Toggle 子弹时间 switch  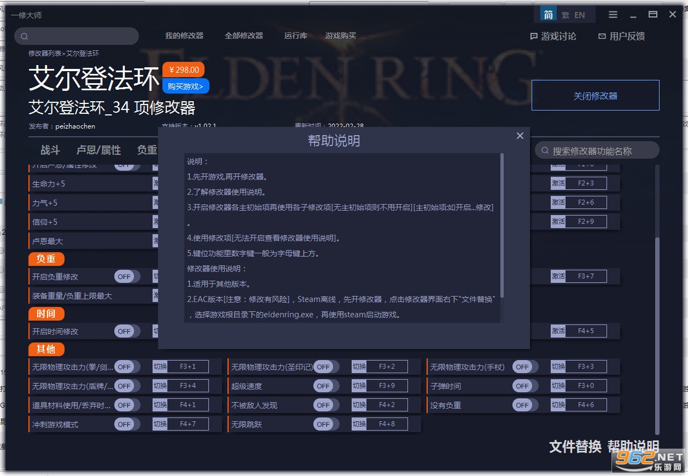525,386
